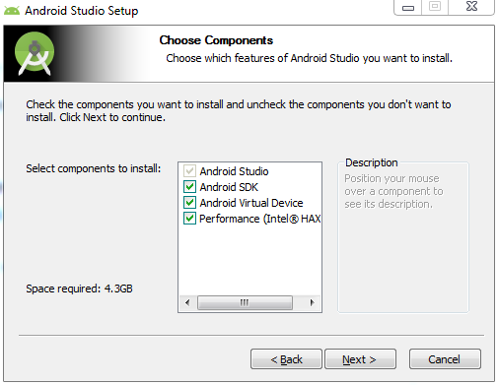Image resolution: width=498 pixels, height=385 pixels.
Task: Select the Performance (Intel® HAX label text
Action: pyautogui.click(x=260, y=219)
